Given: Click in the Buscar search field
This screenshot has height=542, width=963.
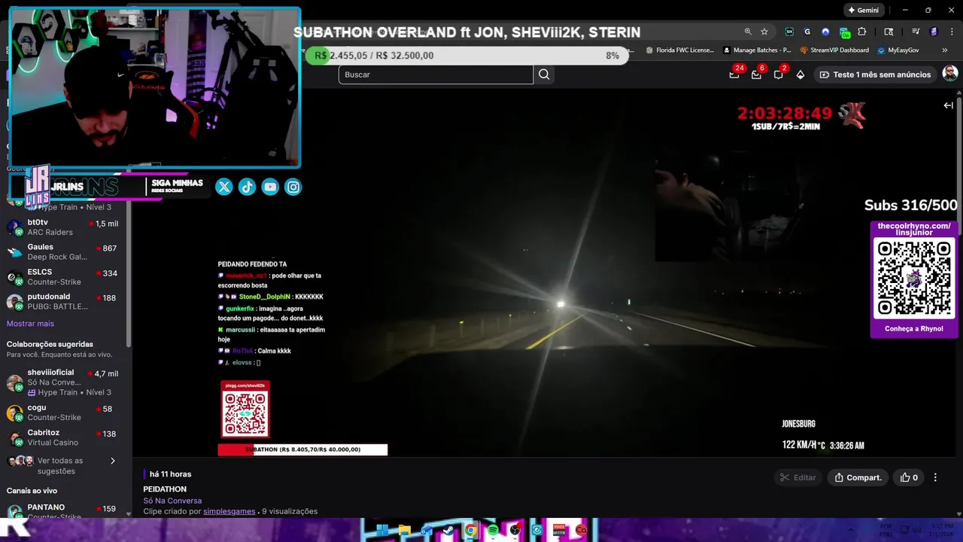Looking at the screenshot, I should point(436,75).
